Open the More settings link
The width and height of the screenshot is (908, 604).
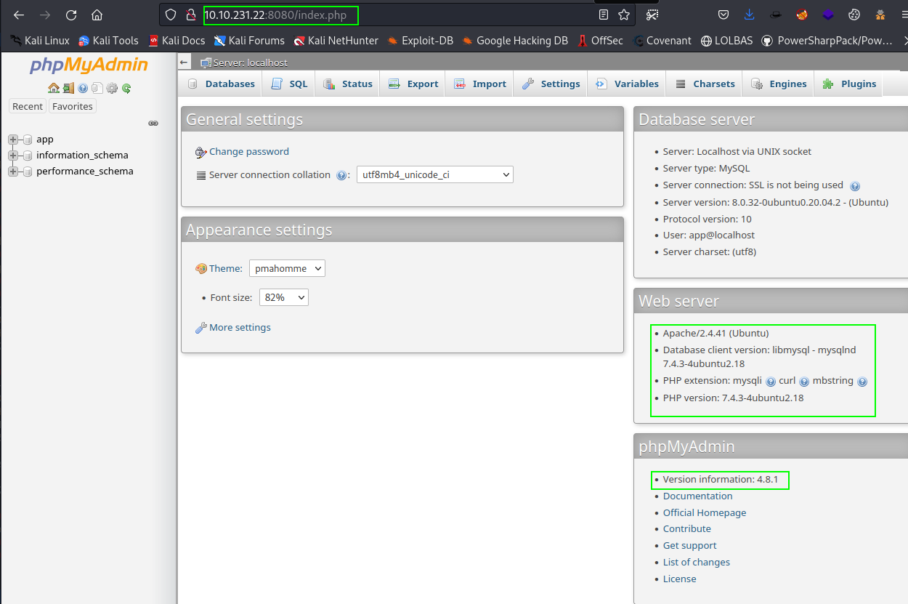point(240,328)
